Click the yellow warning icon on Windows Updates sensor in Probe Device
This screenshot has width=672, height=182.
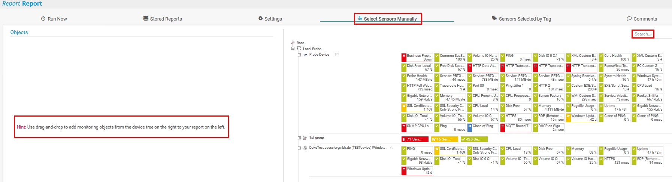[568, 118]
